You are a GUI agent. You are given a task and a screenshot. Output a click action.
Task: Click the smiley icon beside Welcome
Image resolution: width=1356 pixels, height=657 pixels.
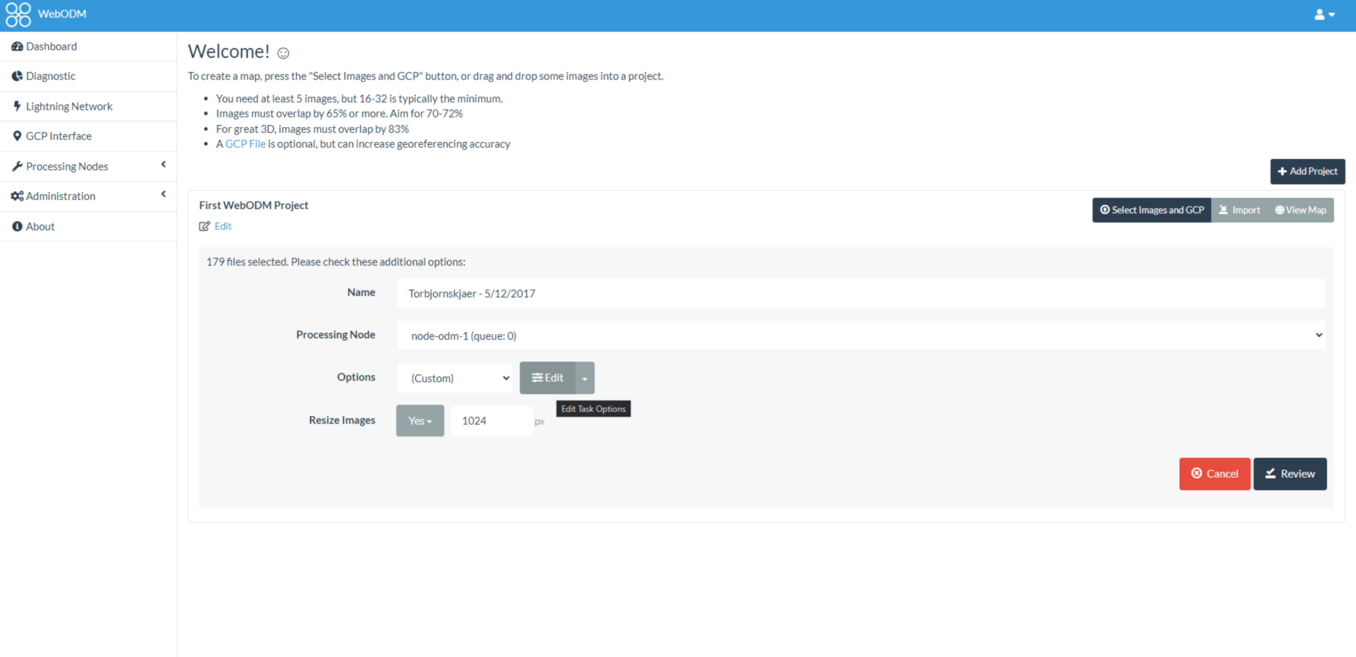tap(283, 53)
